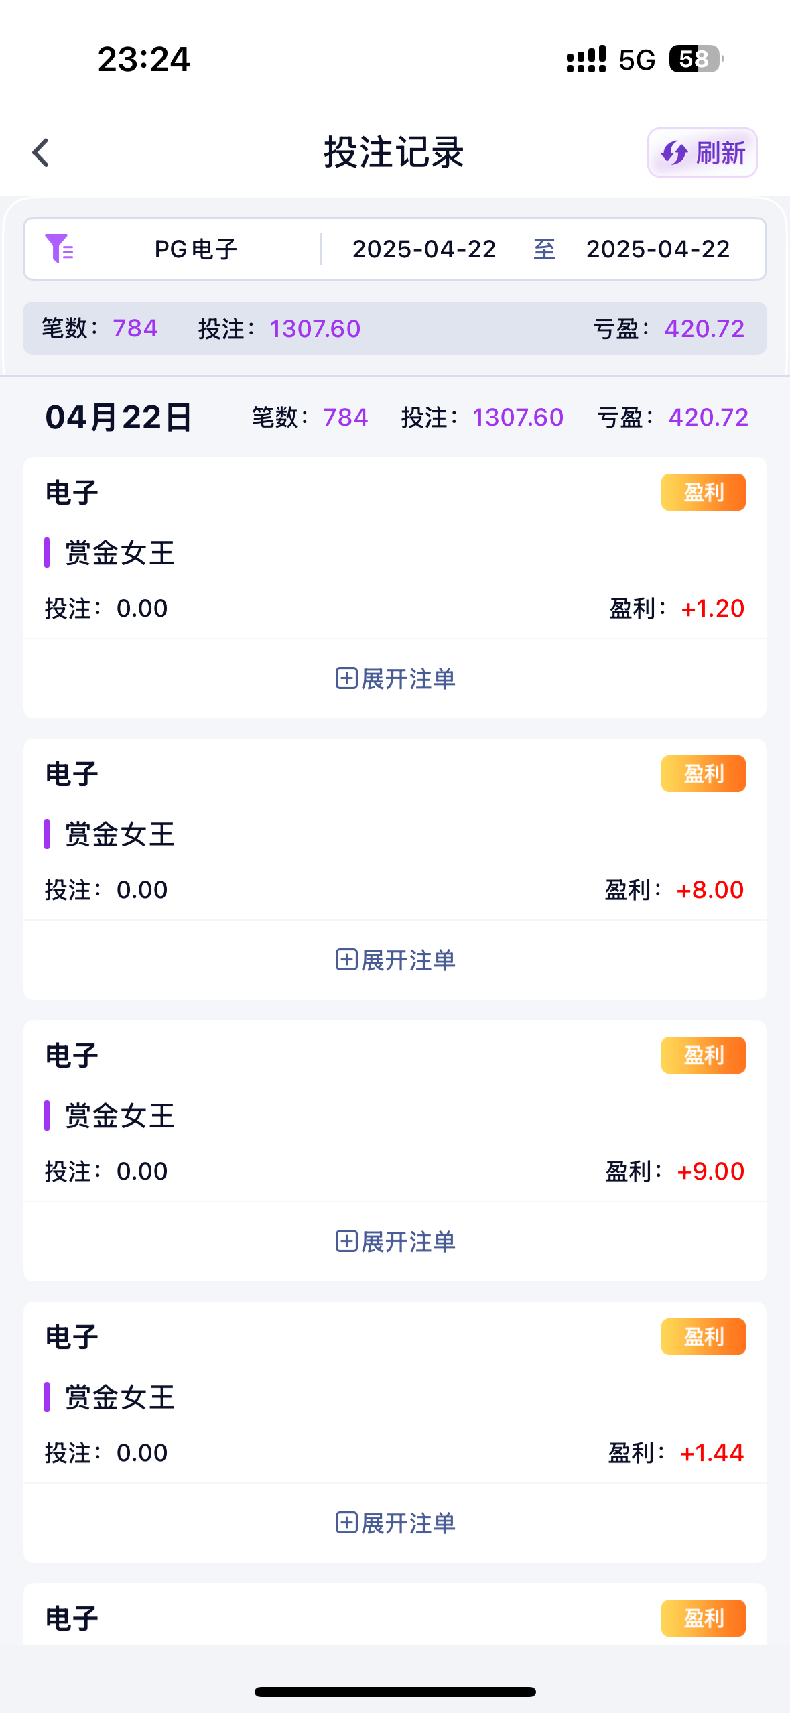Screen dimensions: 790x1713
Task: Expand bet slip for the +8.00 record
Action: point(407,960)
